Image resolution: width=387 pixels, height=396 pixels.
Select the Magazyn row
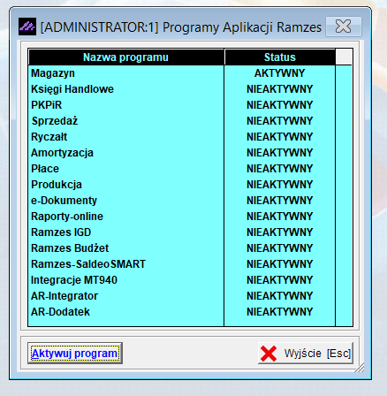(x=182, y=73)
